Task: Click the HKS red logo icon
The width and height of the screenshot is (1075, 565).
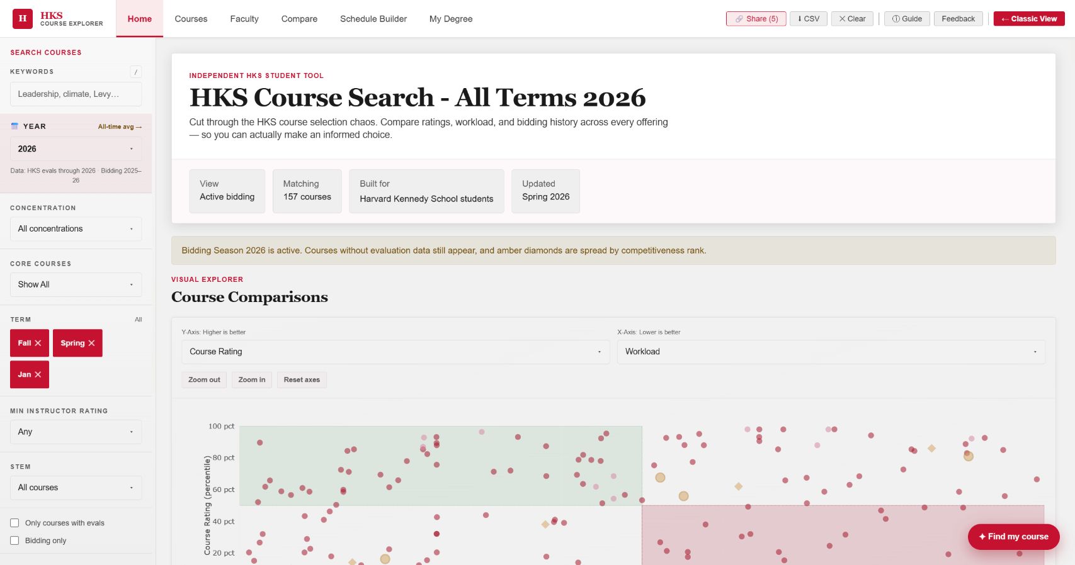Action: (23, 19)
